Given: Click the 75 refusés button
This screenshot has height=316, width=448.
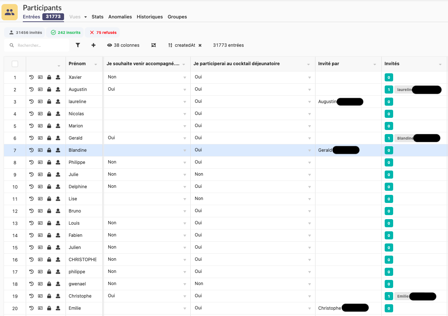Looking at the screenshot, I should point(103,32).
